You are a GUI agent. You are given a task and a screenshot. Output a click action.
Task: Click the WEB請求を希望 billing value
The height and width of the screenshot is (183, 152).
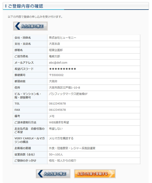click(x=59, y=123)
